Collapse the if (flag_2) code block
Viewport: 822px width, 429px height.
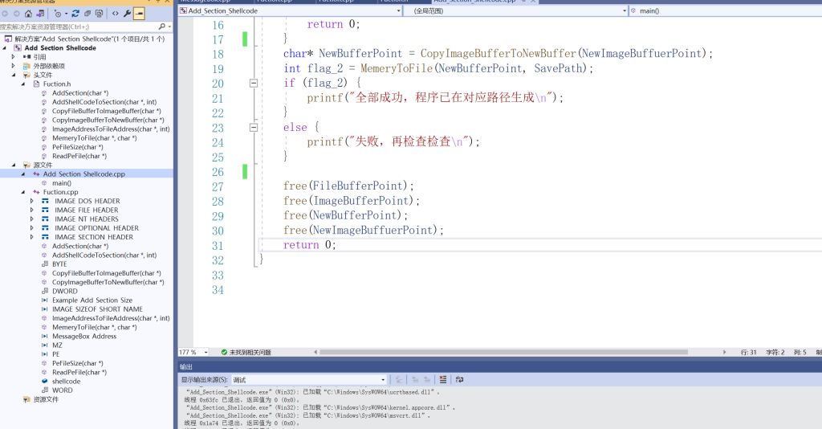tap(254, 83)
